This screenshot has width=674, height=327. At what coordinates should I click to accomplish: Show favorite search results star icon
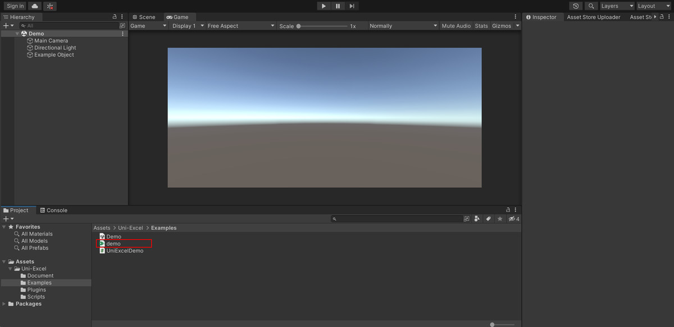[x=500, y=219]
